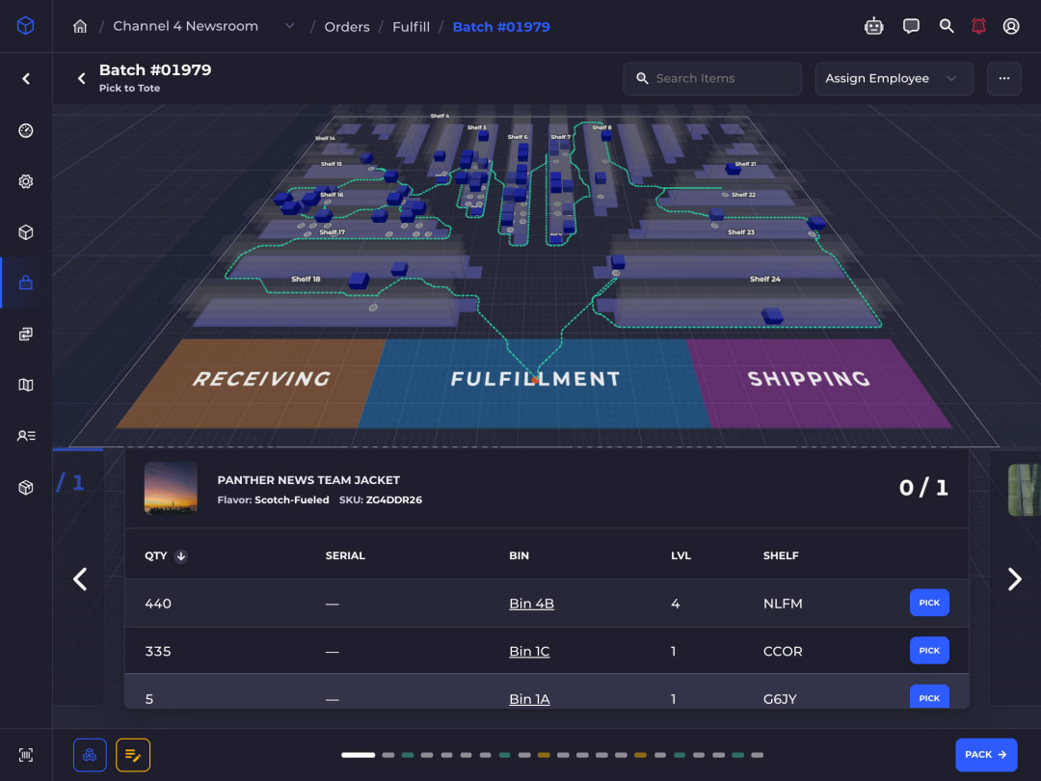The width and height of the screenshot is (1041, 781).
Task: Open notifications bell icon
Action: click(978, 26)
